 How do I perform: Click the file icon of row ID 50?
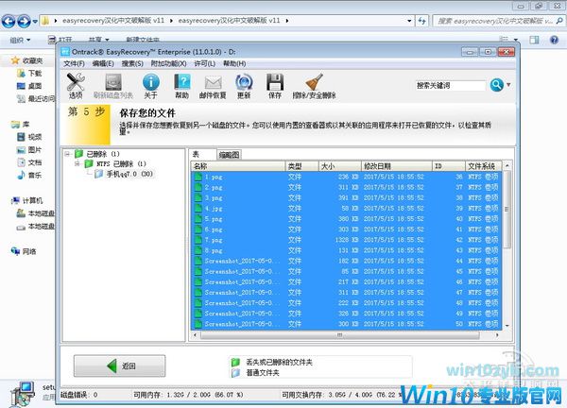pyautogui.click(x=198, y=324)
